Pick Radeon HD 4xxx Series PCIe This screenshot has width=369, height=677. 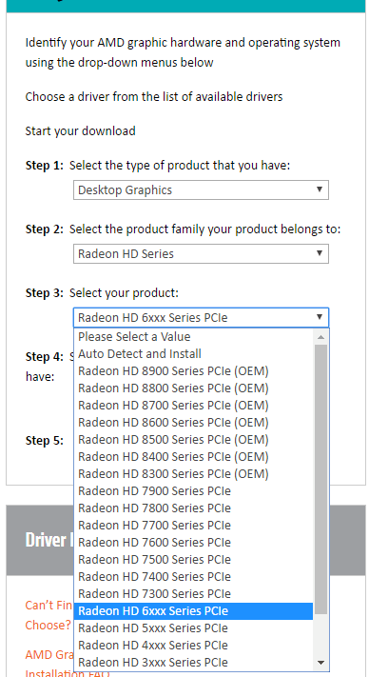coord(194,645)
